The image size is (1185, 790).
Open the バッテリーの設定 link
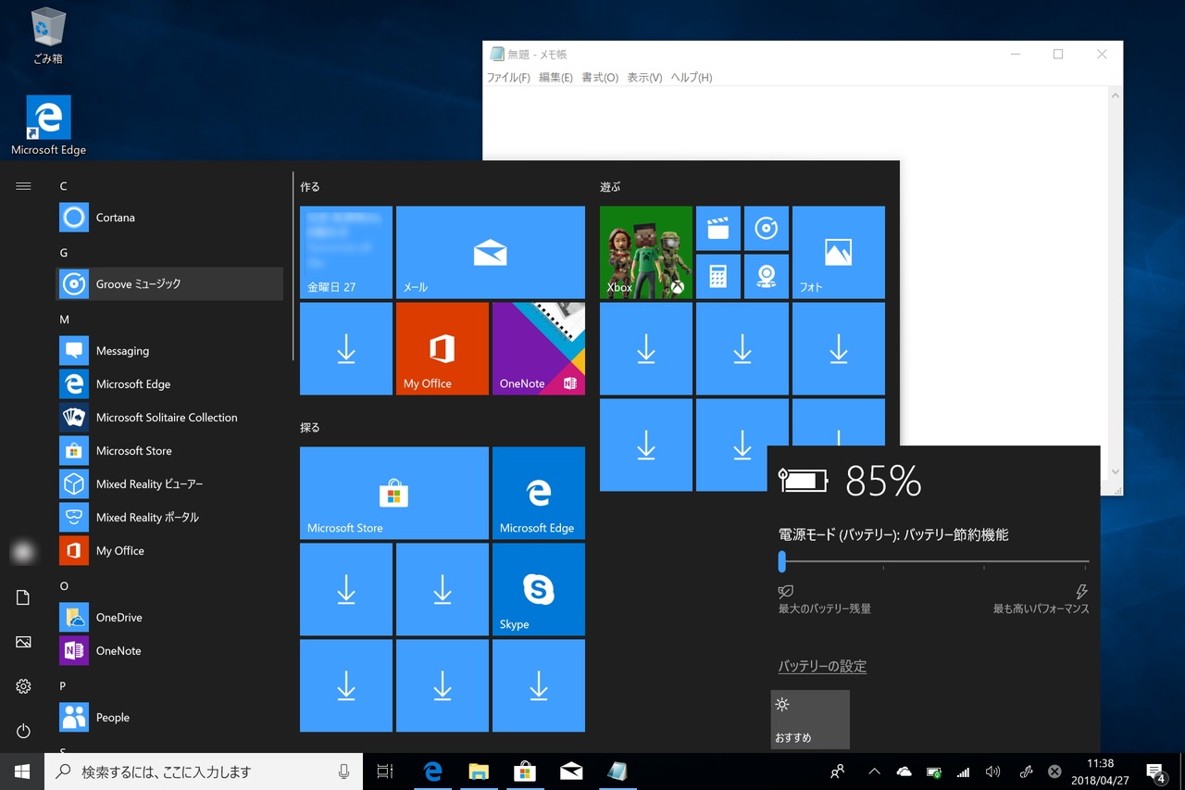coord(822,667)
